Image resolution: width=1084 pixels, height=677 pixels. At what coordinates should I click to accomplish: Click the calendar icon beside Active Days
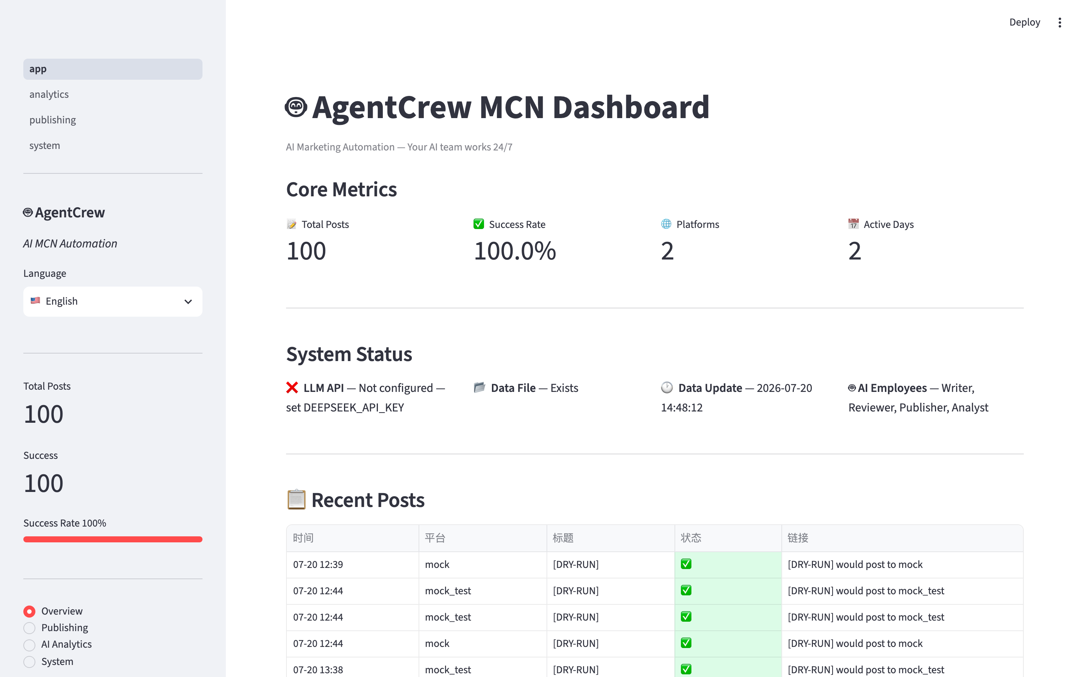click(x=853, y=224)
